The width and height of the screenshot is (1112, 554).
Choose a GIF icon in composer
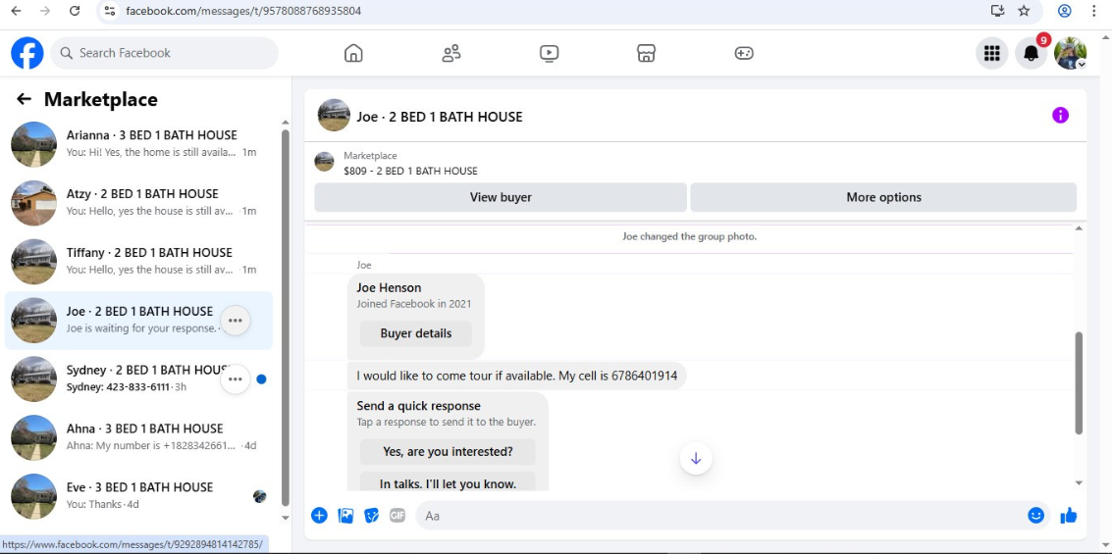click(397, 516)
